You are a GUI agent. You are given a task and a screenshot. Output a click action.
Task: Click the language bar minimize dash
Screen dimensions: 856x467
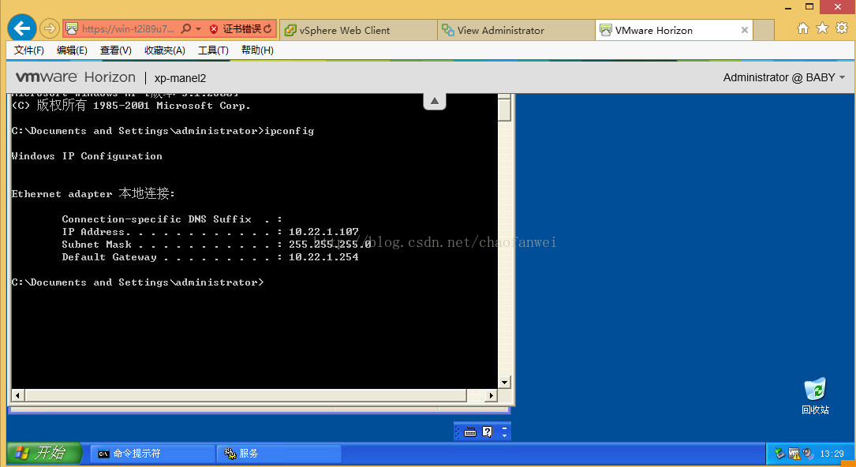(504, 428)
